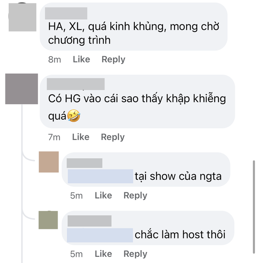Image resolution: width=257 pixels, height=263 pixels.
Task: Reply to the "mong chờ chương trình" comment
Action: coord(114,59)
